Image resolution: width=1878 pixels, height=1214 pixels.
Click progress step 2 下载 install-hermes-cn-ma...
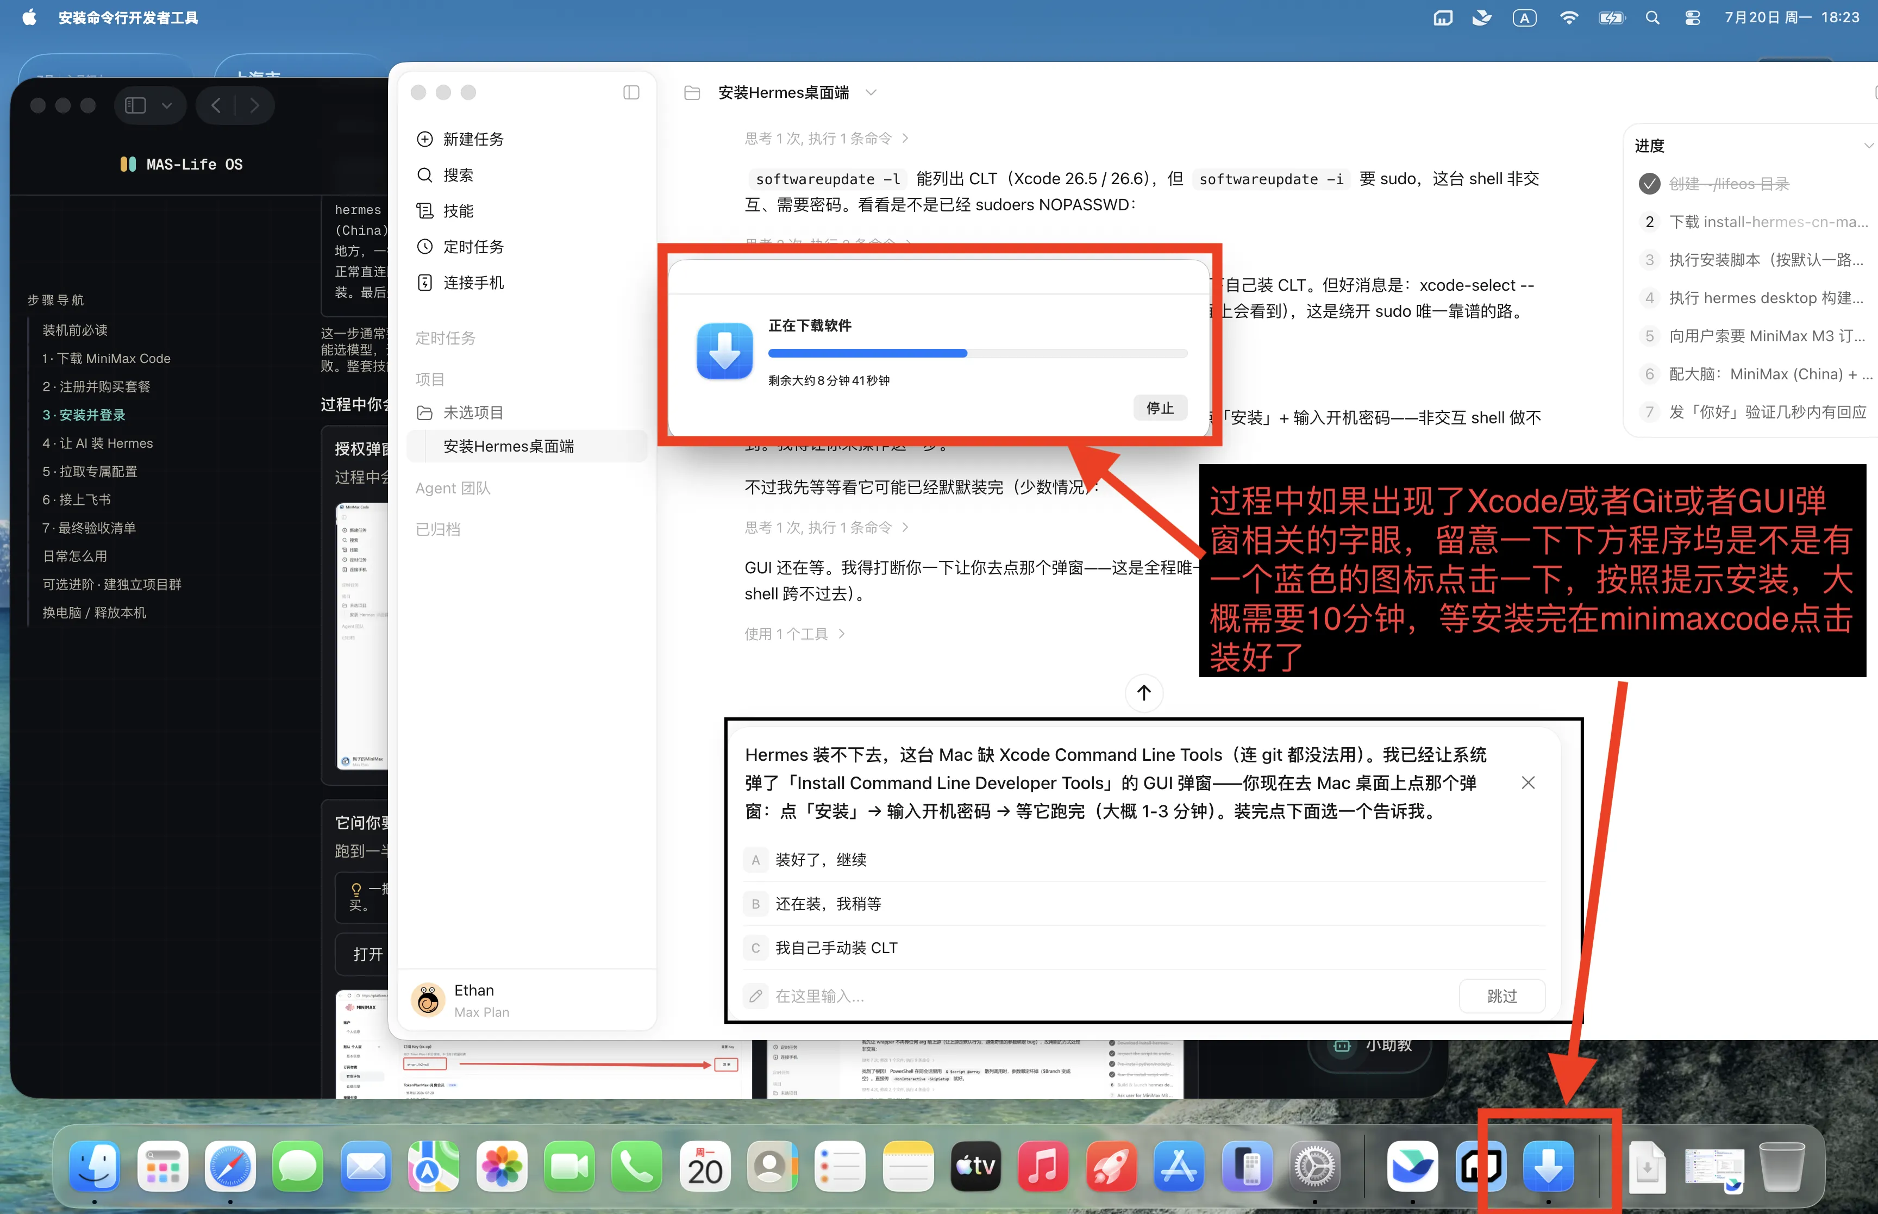click(x=1752, y=222)
